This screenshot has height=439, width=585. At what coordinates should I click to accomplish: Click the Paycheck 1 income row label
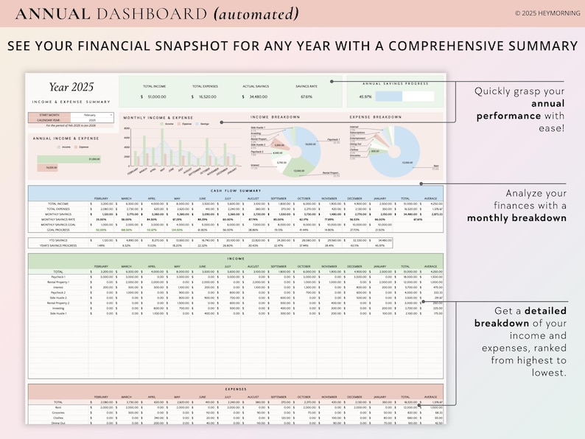(x=58, y=277)
